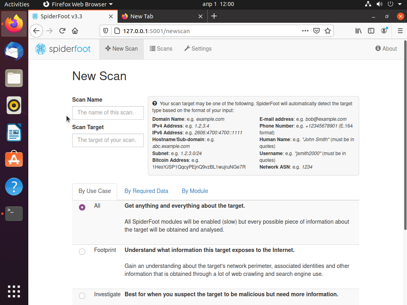
Task: Go to Firefox home page icon
Action: point(75,31)
